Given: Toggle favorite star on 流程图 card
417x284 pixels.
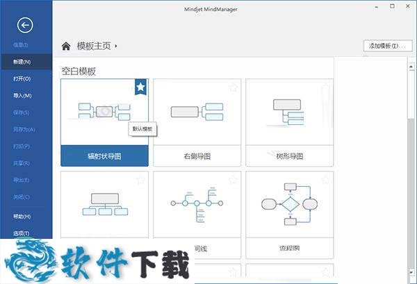Looking at the screenshot, I should [x=325, y=180].
